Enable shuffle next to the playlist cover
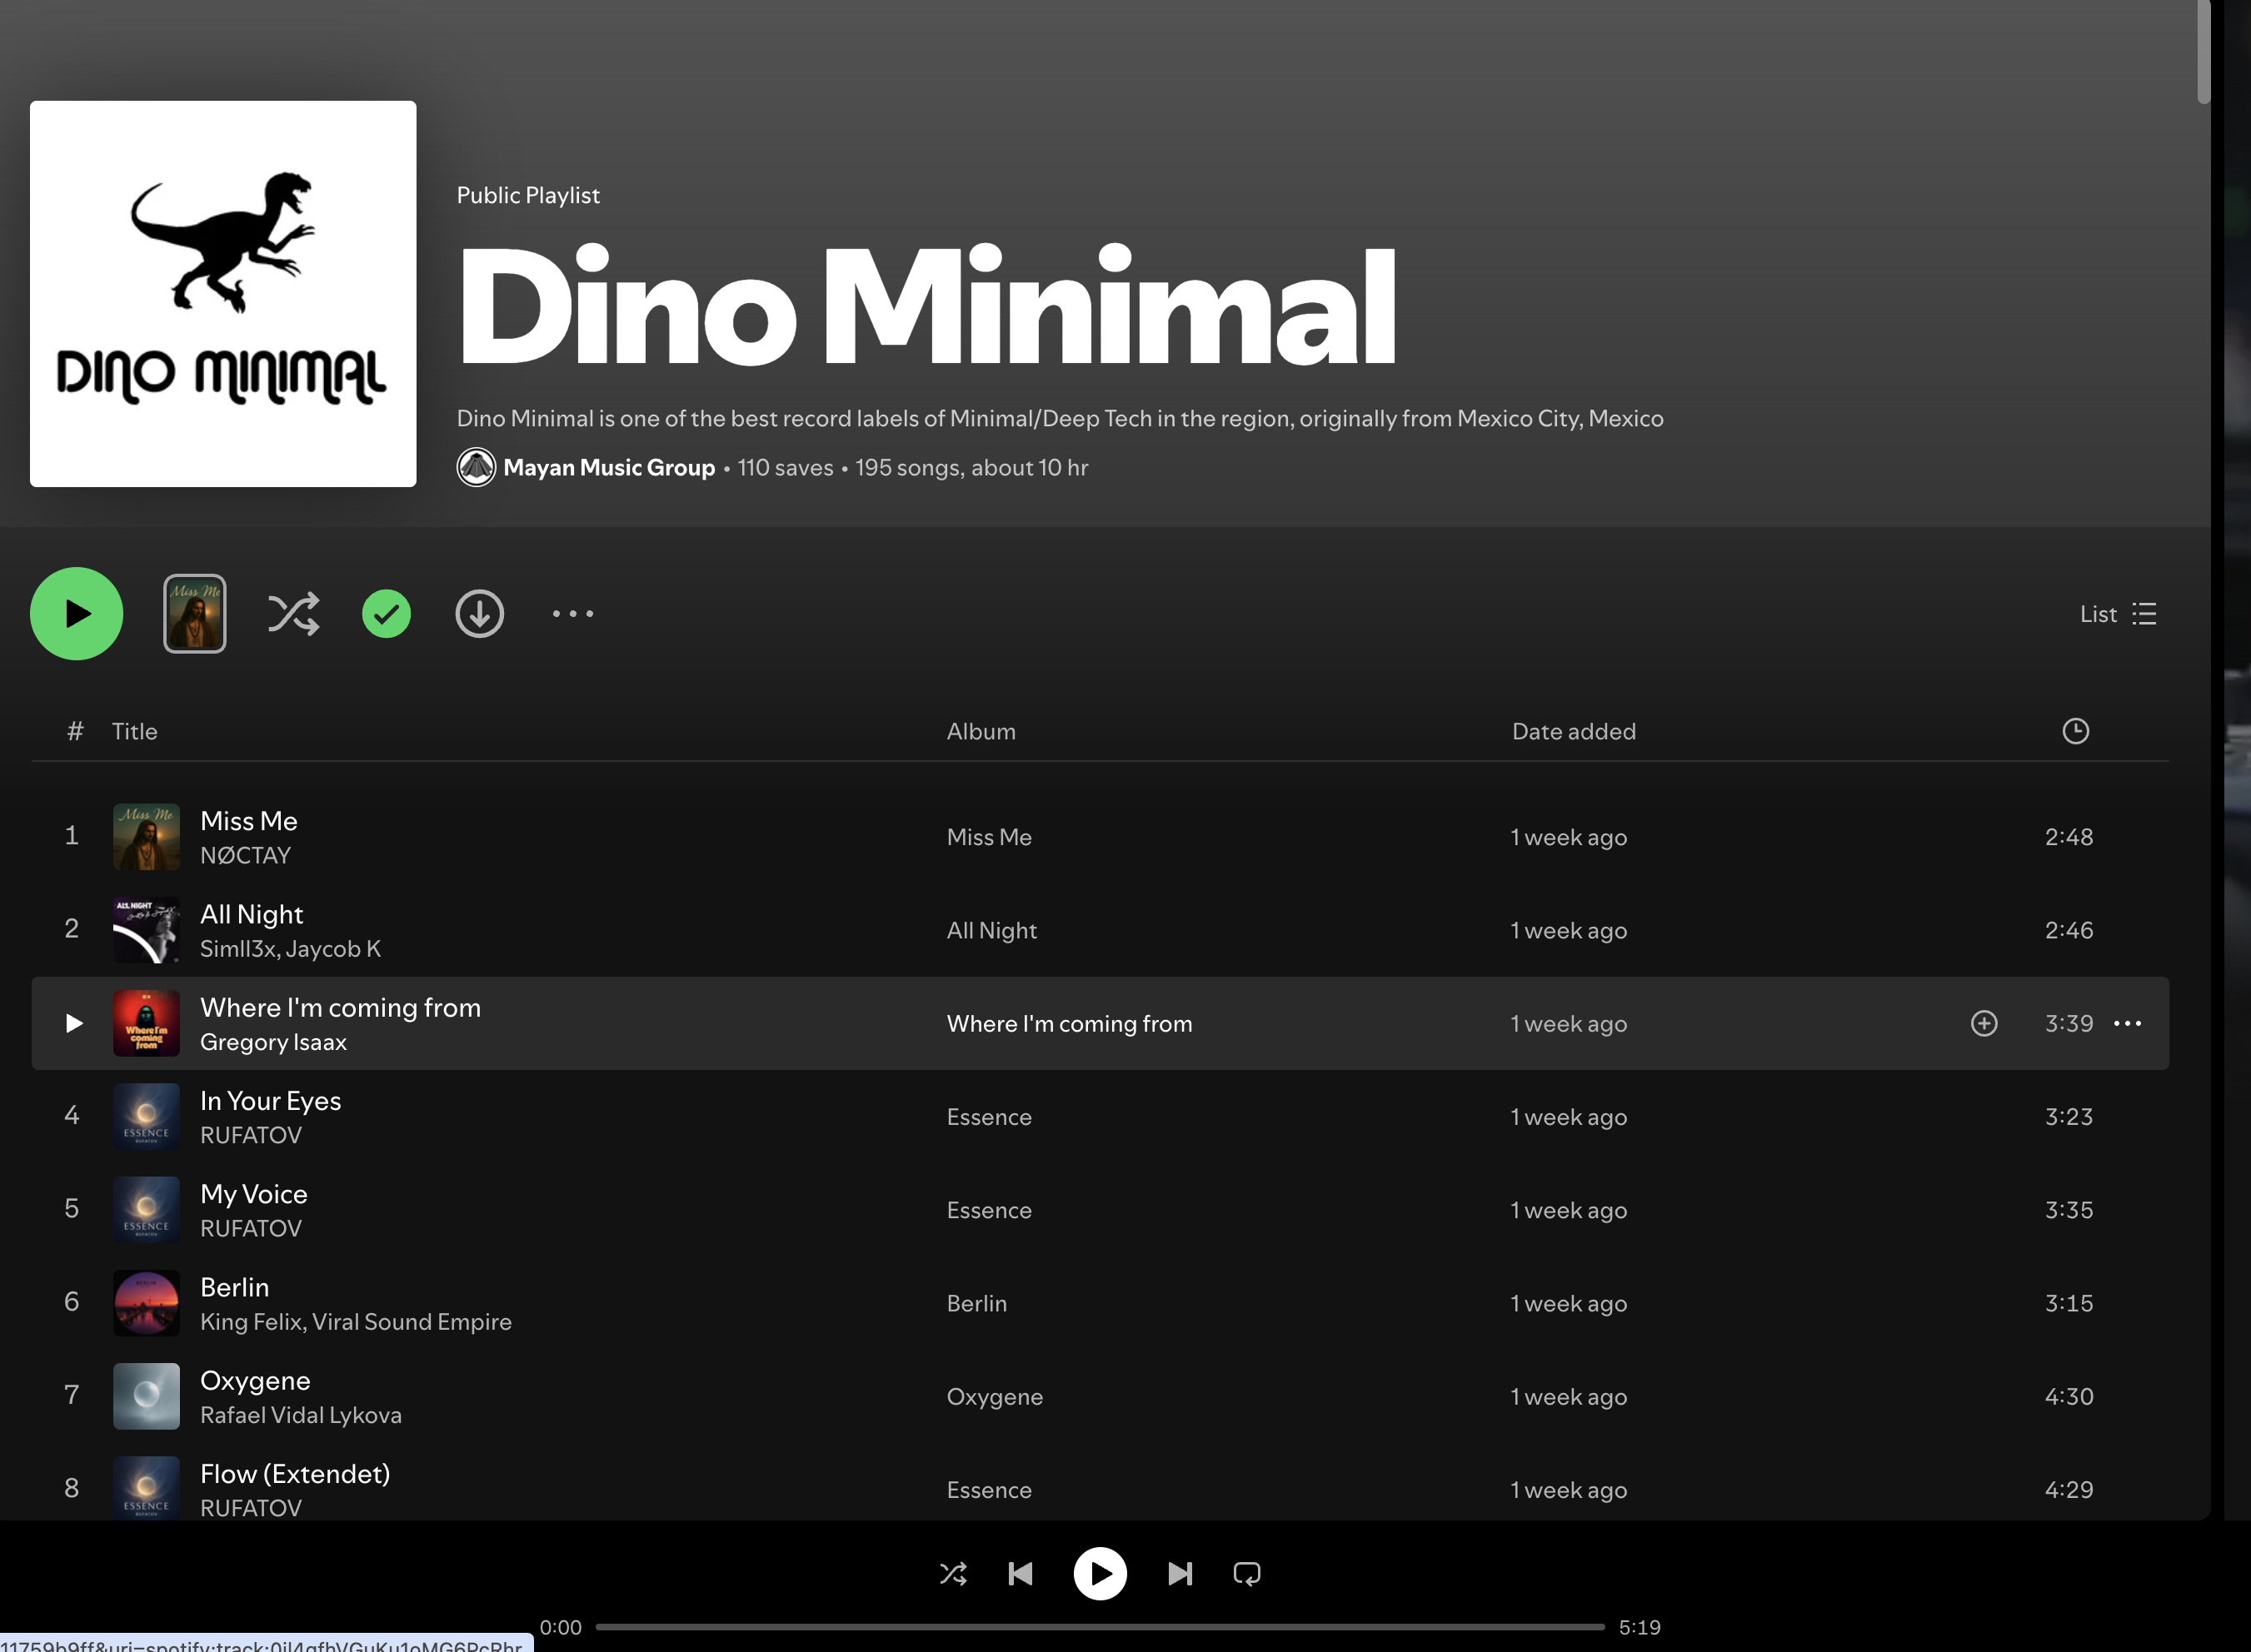The image size is (2251, 1652). [293, 614]
